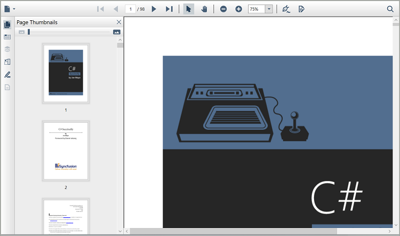Screen dimensions: 400x236
Task: Close the Page Thumbnails panel
Action: pos(119,22)
